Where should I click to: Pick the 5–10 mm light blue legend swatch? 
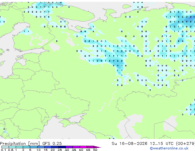34,147
